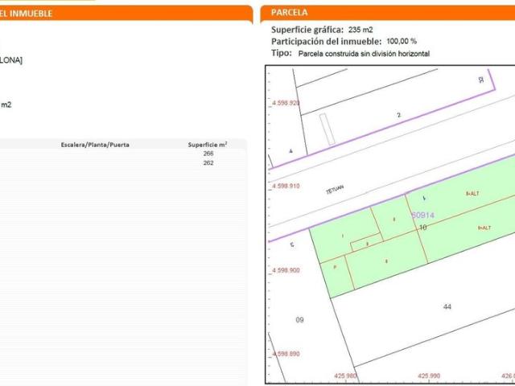Click parcel number 09 on the map
Image resolution: width=515 pixels, height=386 pixels.
point(299,320)
